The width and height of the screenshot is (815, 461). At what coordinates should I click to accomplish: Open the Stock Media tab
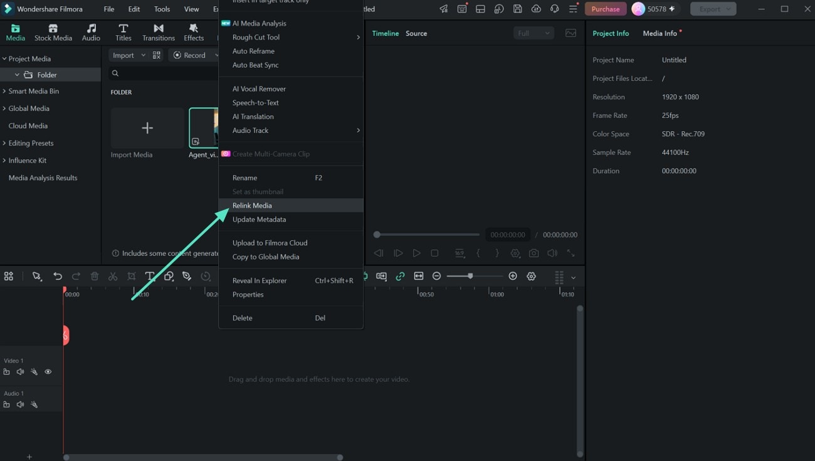click(53, 33)
